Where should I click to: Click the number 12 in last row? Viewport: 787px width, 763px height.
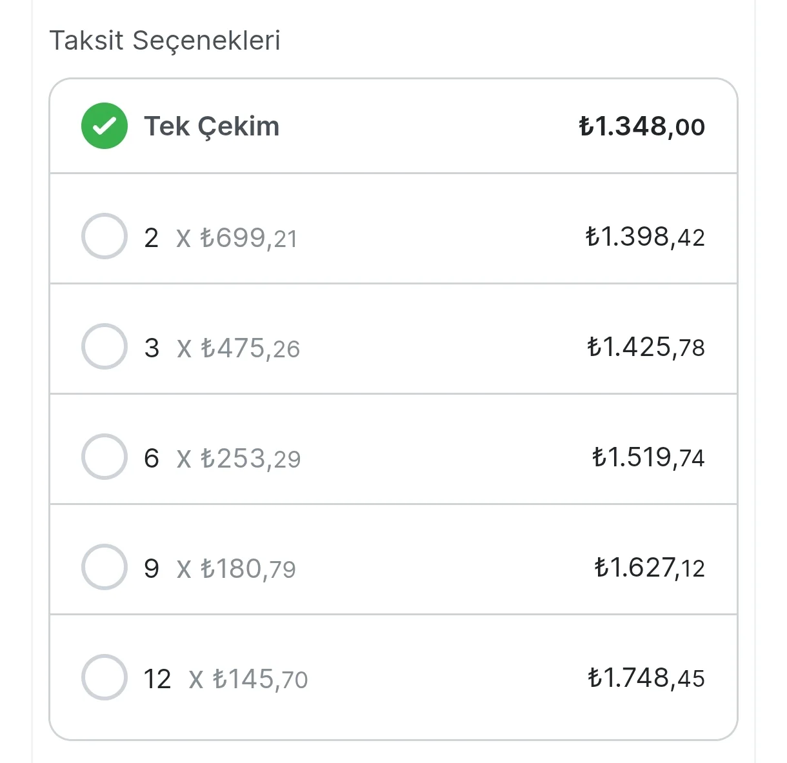[x=157, y=679]
